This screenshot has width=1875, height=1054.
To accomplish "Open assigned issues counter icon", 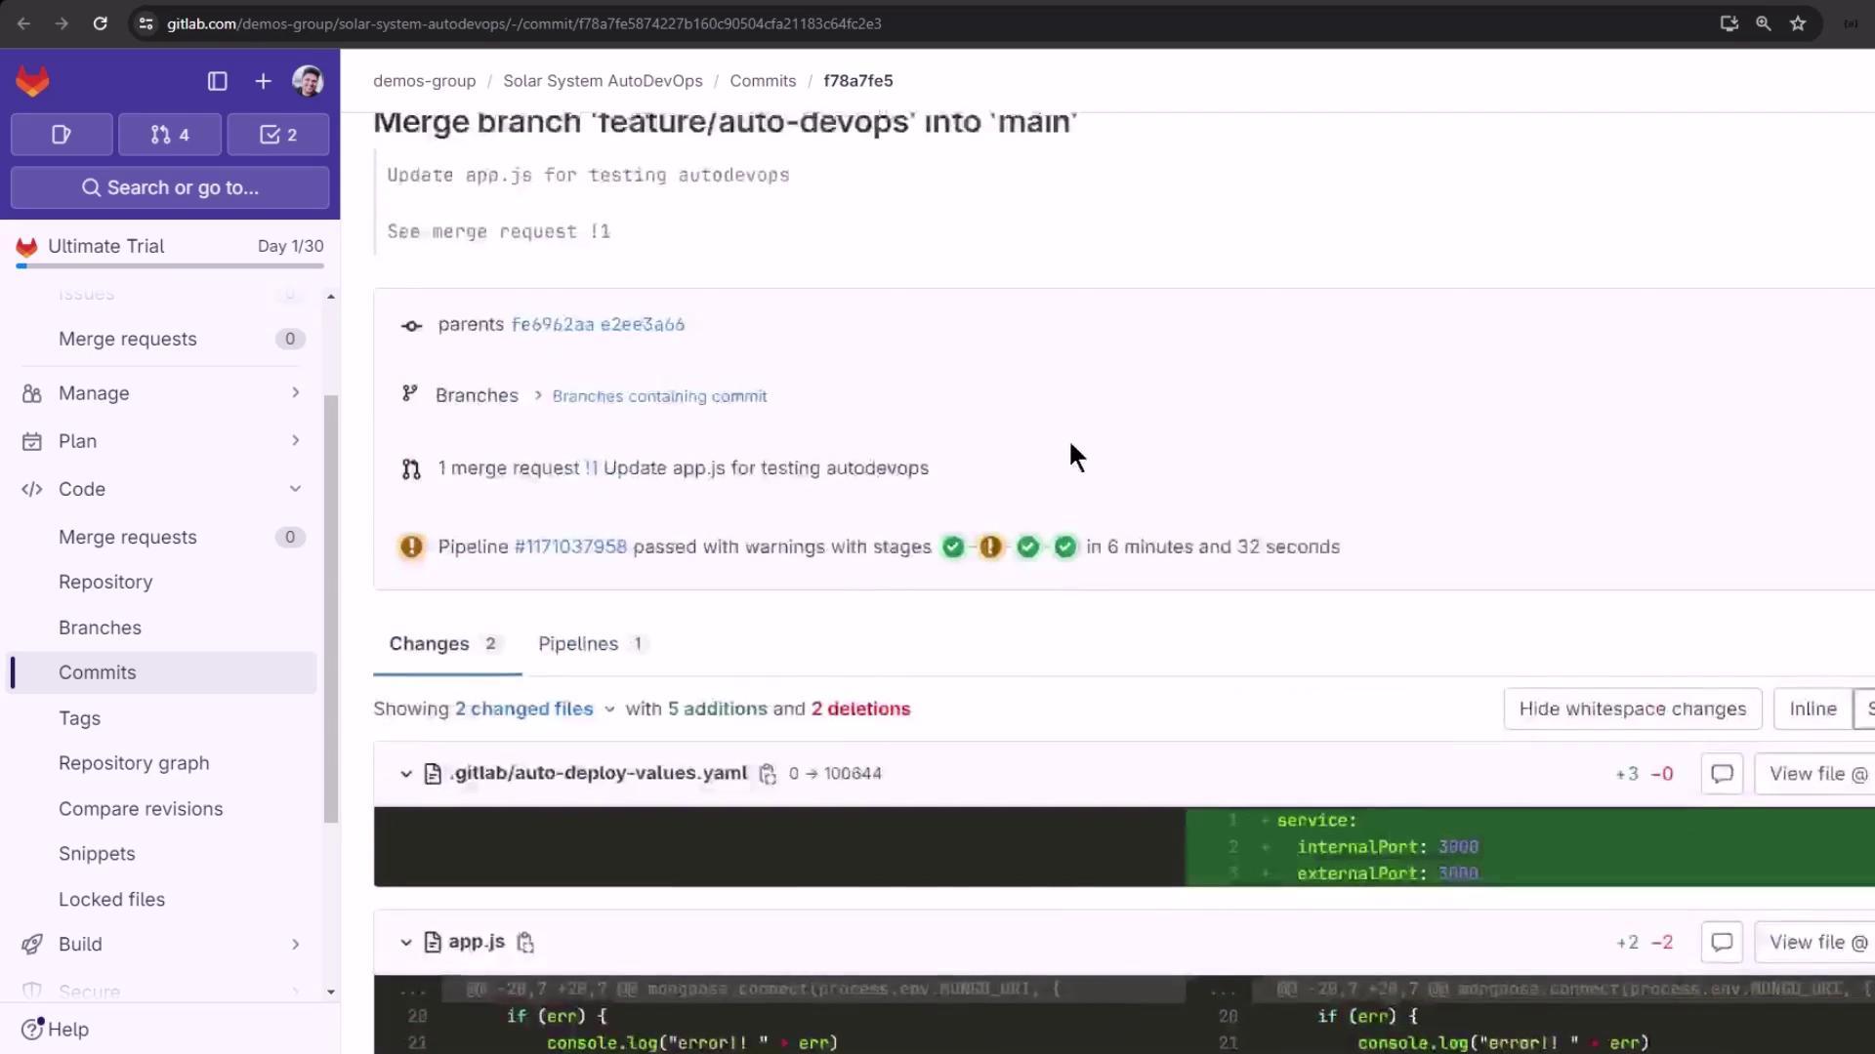I will pyautogui.click(x=62, y=135).
